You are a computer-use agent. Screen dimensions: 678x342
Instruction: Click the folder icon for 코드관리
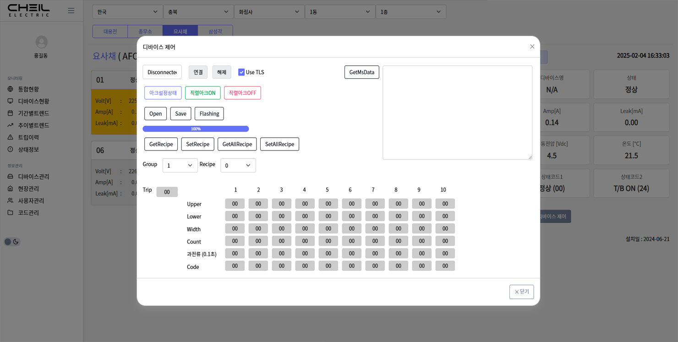pos(11,213)
